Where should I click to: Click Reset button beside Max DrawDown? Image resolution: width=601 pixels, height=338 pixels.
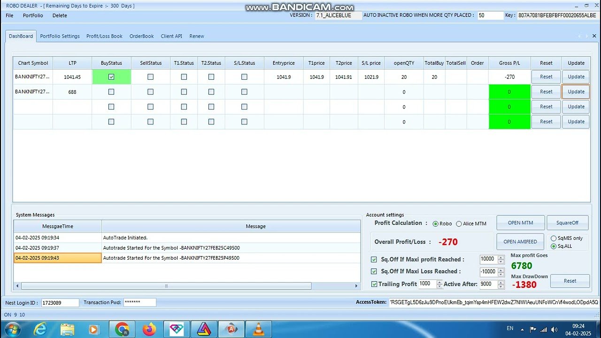pos(570,281)
